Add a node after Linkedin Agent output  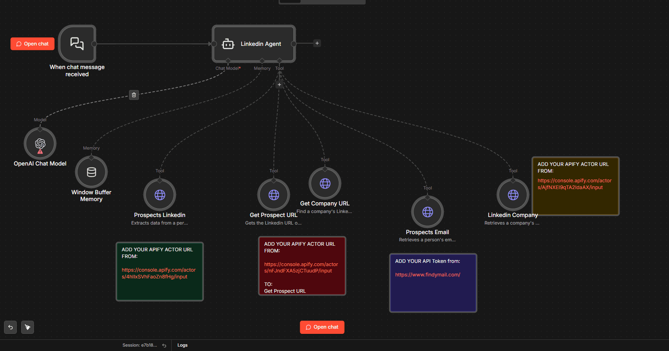click(x=317, y=43)
